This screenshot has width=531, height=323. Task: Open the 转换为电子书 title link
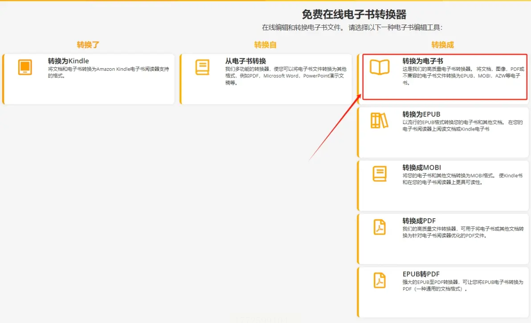point(423,61)
